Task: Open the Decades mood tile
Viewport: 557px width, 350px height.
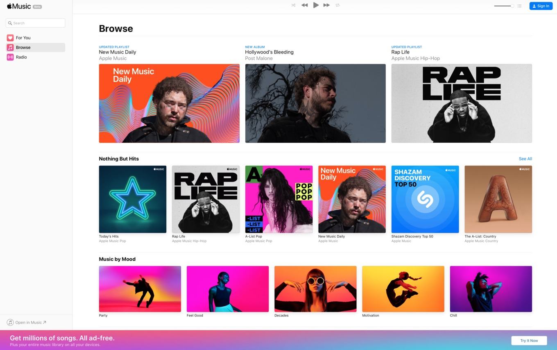Action: [315, 289]
